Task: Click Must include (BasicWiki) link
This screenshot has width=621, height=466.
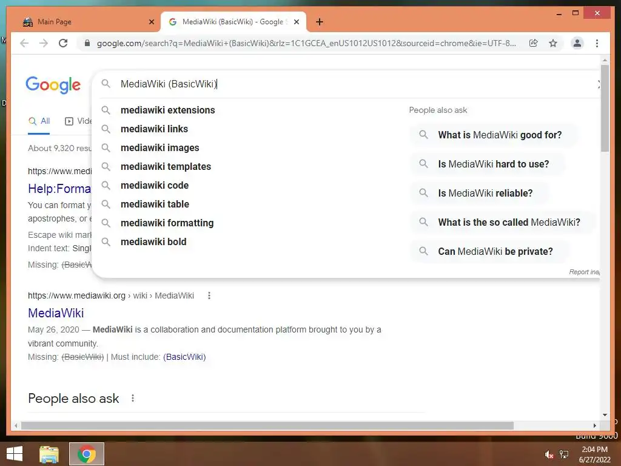Action: 184,357
